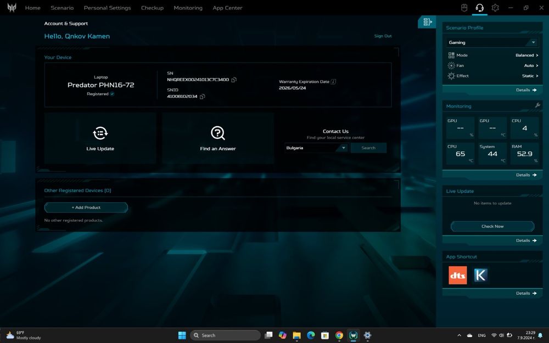This screenshot has height=343, width=549.
Task: Click the Sign Out link
Action: click(x=383, y=36)
